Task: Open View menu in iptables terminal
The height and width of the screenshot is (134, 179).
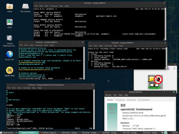Action: 46,6
